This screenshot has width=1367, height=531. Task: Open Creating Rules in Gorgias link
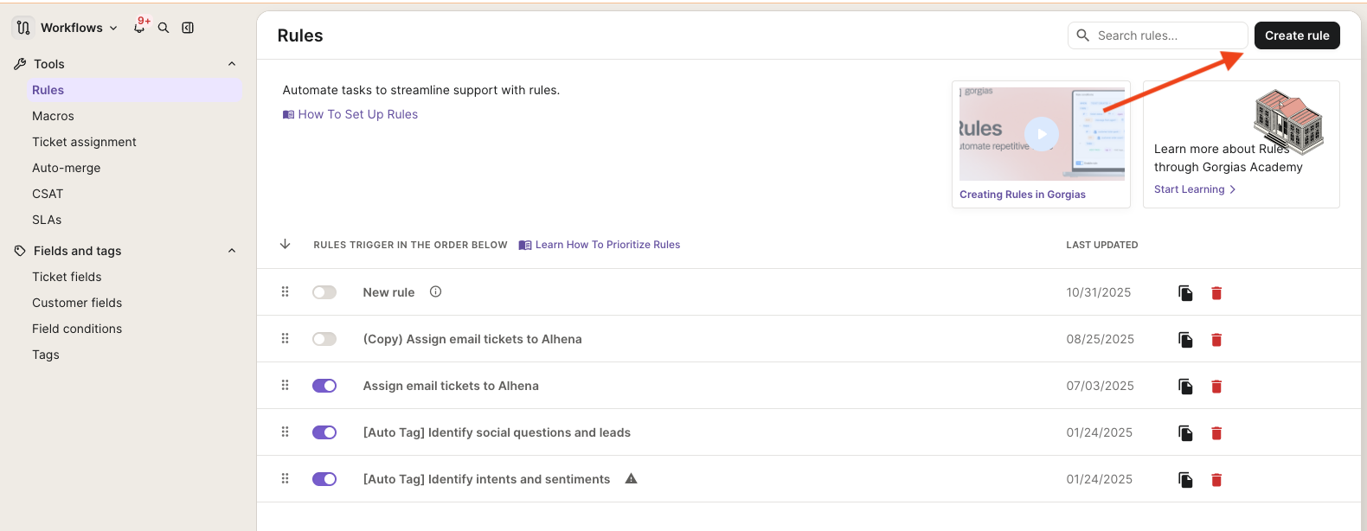click(x=1023, y=195)
